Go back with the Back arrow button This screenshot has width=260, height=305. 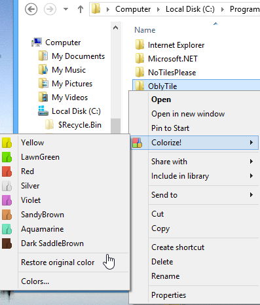pos(31,9)
